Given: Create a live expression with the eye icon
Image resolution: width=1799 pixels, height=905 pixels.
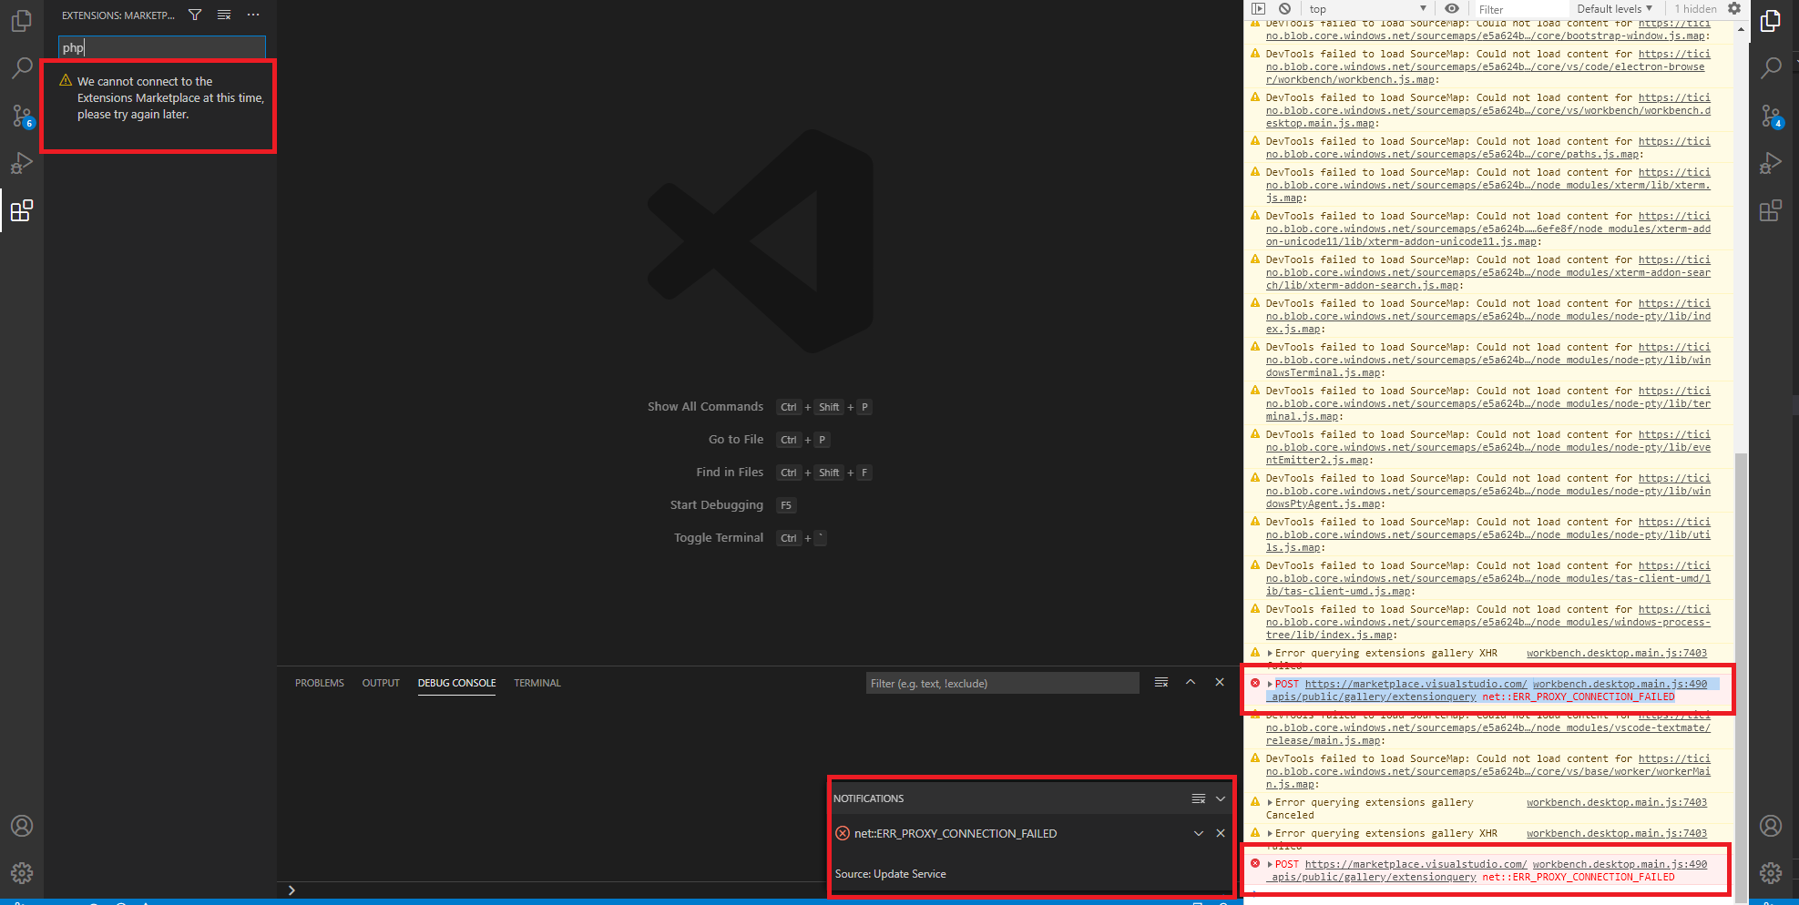Looking at the screenshot, I should tap(1452, 8).
